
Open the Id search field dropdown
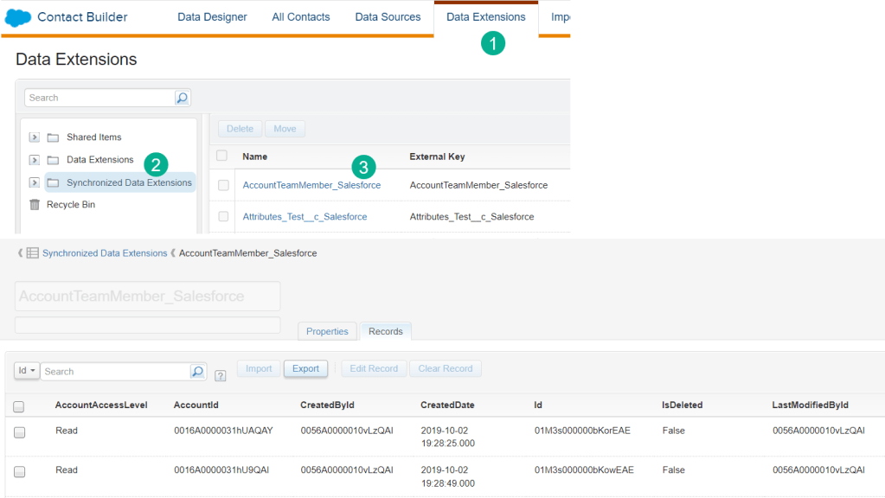(27, 371)
